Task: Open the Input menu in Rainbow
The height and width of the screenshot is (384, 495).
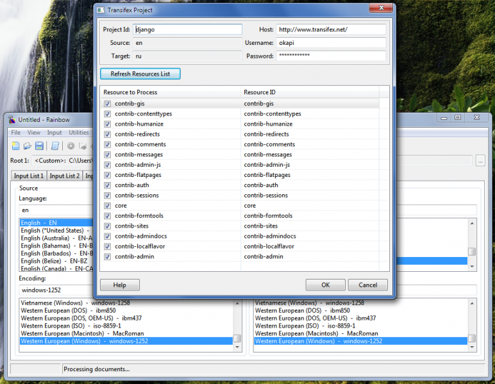Action: (55, 133)
